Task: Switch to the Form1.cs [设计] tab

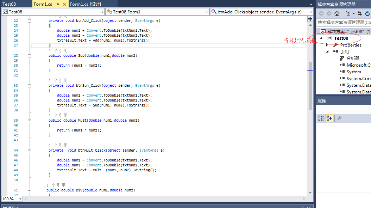Action: click(x=86, y=4)
